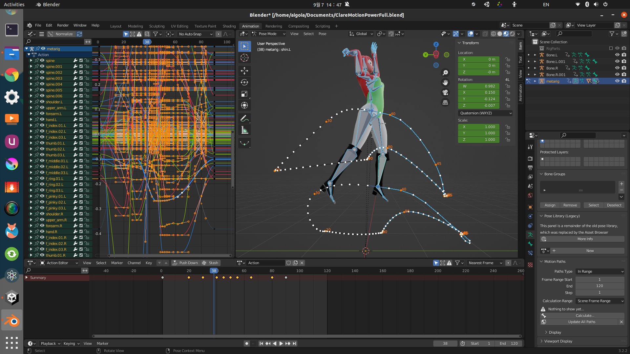The image size is (630, 354).
Task: Click the Calculate... motion paths button
Action: (x=585, y=316)
